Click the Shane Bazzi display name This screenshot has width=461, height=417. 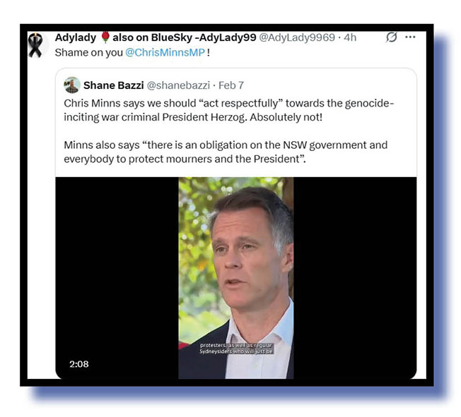pos(114,85)
